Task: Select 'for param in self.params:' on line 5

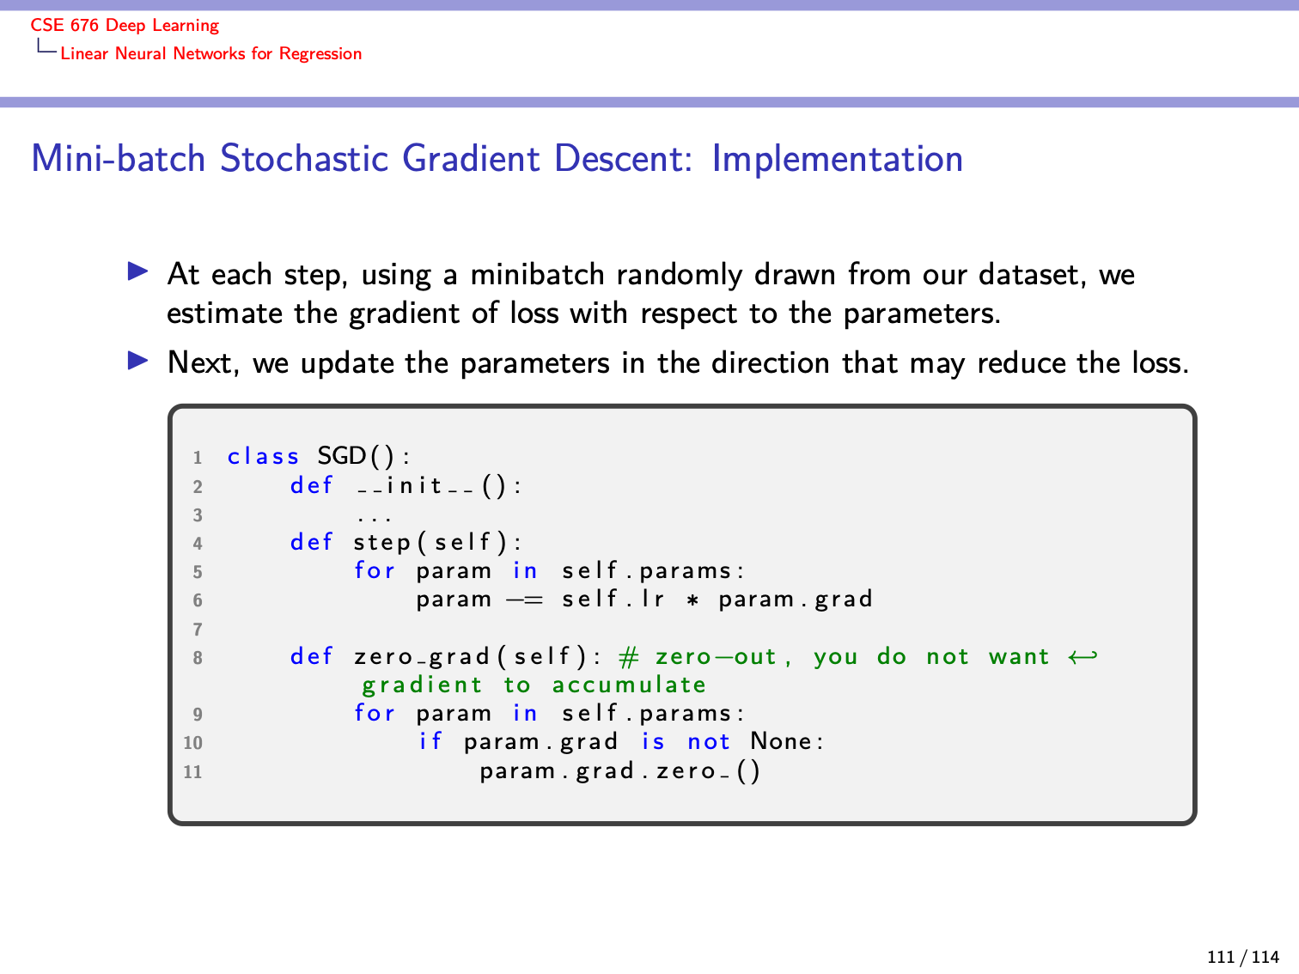Action: (x=549, y=570)
